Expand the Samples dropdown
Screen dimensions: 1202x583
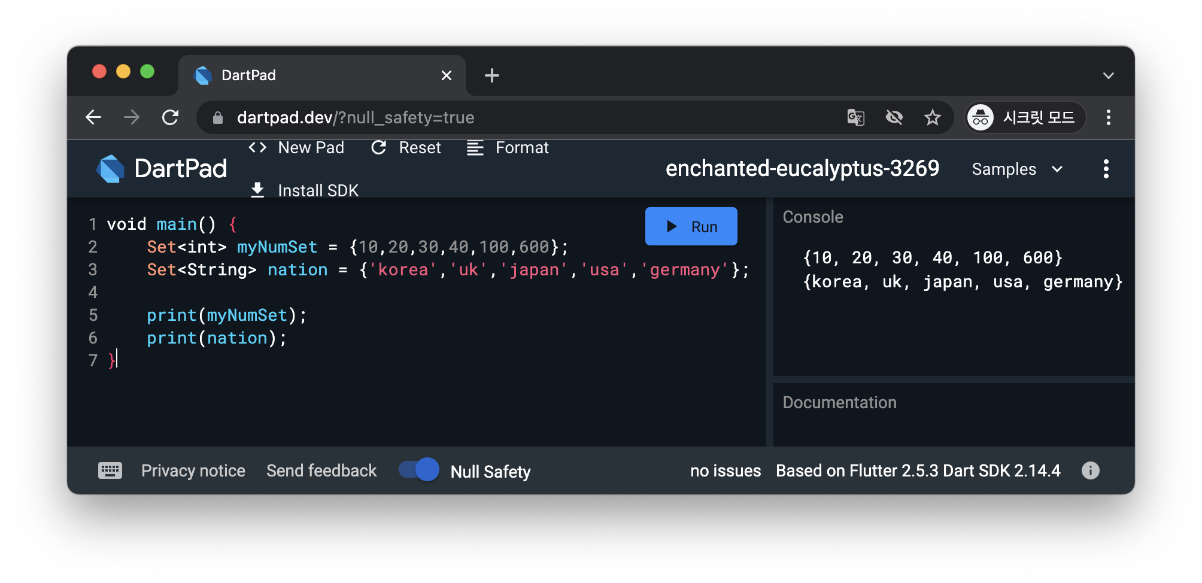(x=1017, y=169)
